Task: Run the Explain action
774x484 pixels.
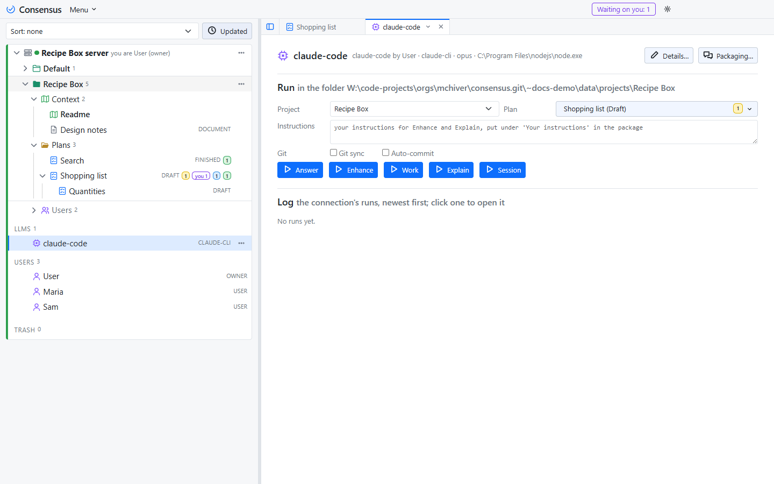Action: (x=451, y=170)
